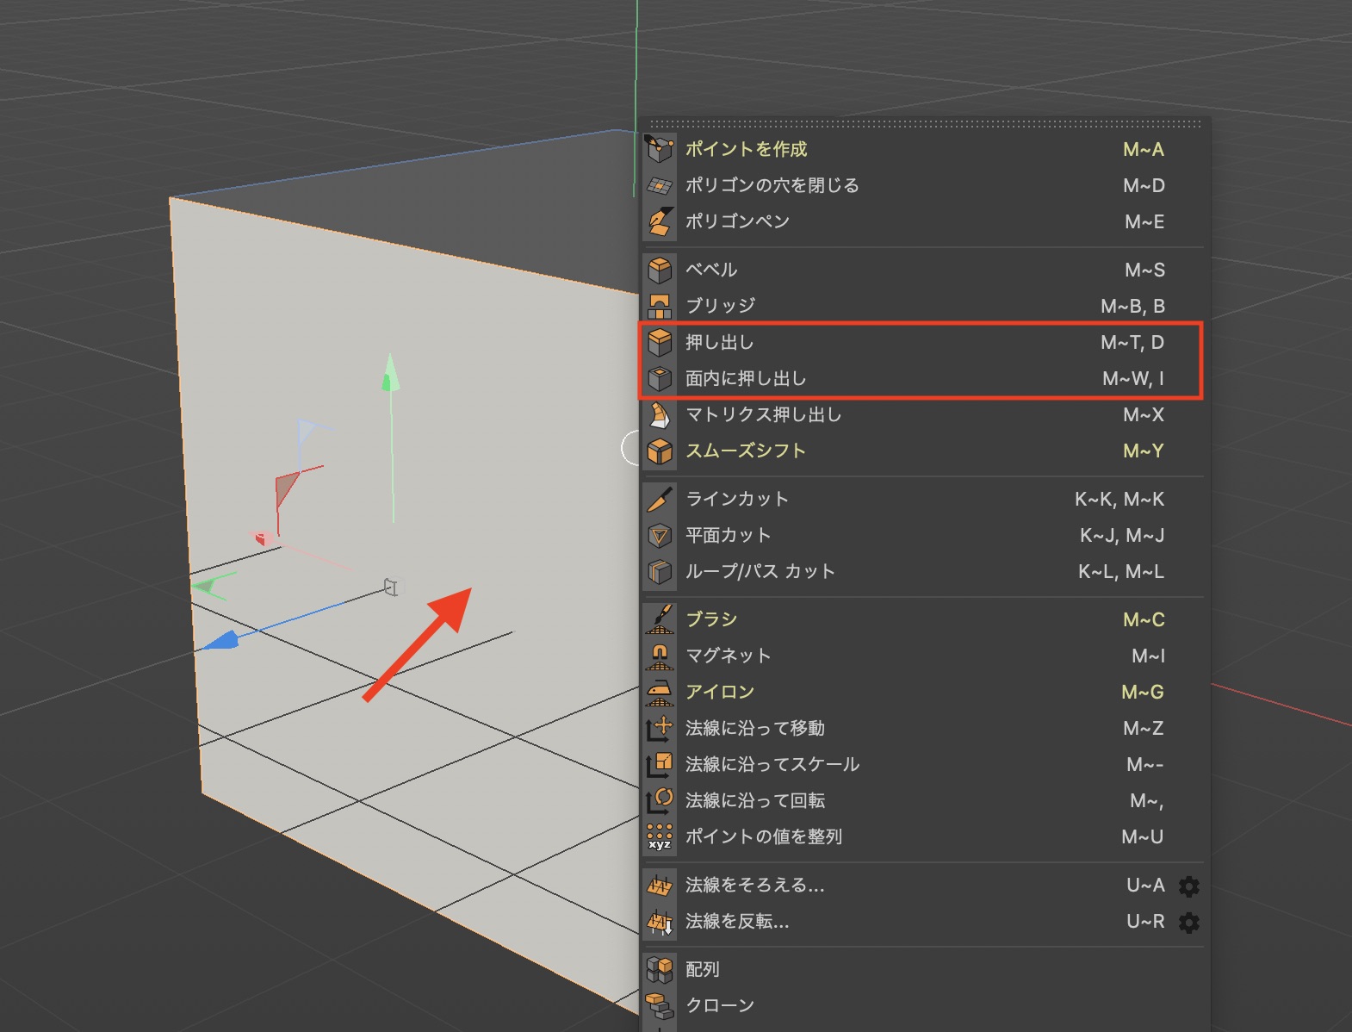Select the ベベル cube icon
This screenshot has height=1032, width=1352.
pos(660,270)
